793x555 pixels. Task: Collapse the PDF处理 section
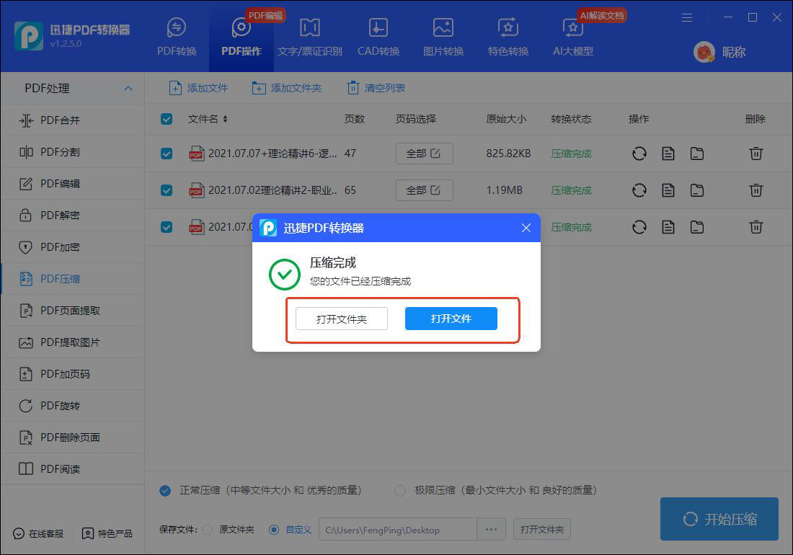128,89
